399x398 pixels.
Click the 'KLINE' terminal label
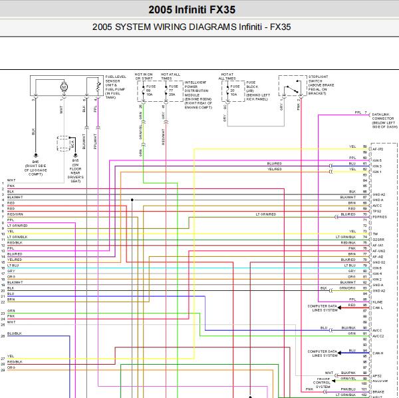[x=378, y=302]
